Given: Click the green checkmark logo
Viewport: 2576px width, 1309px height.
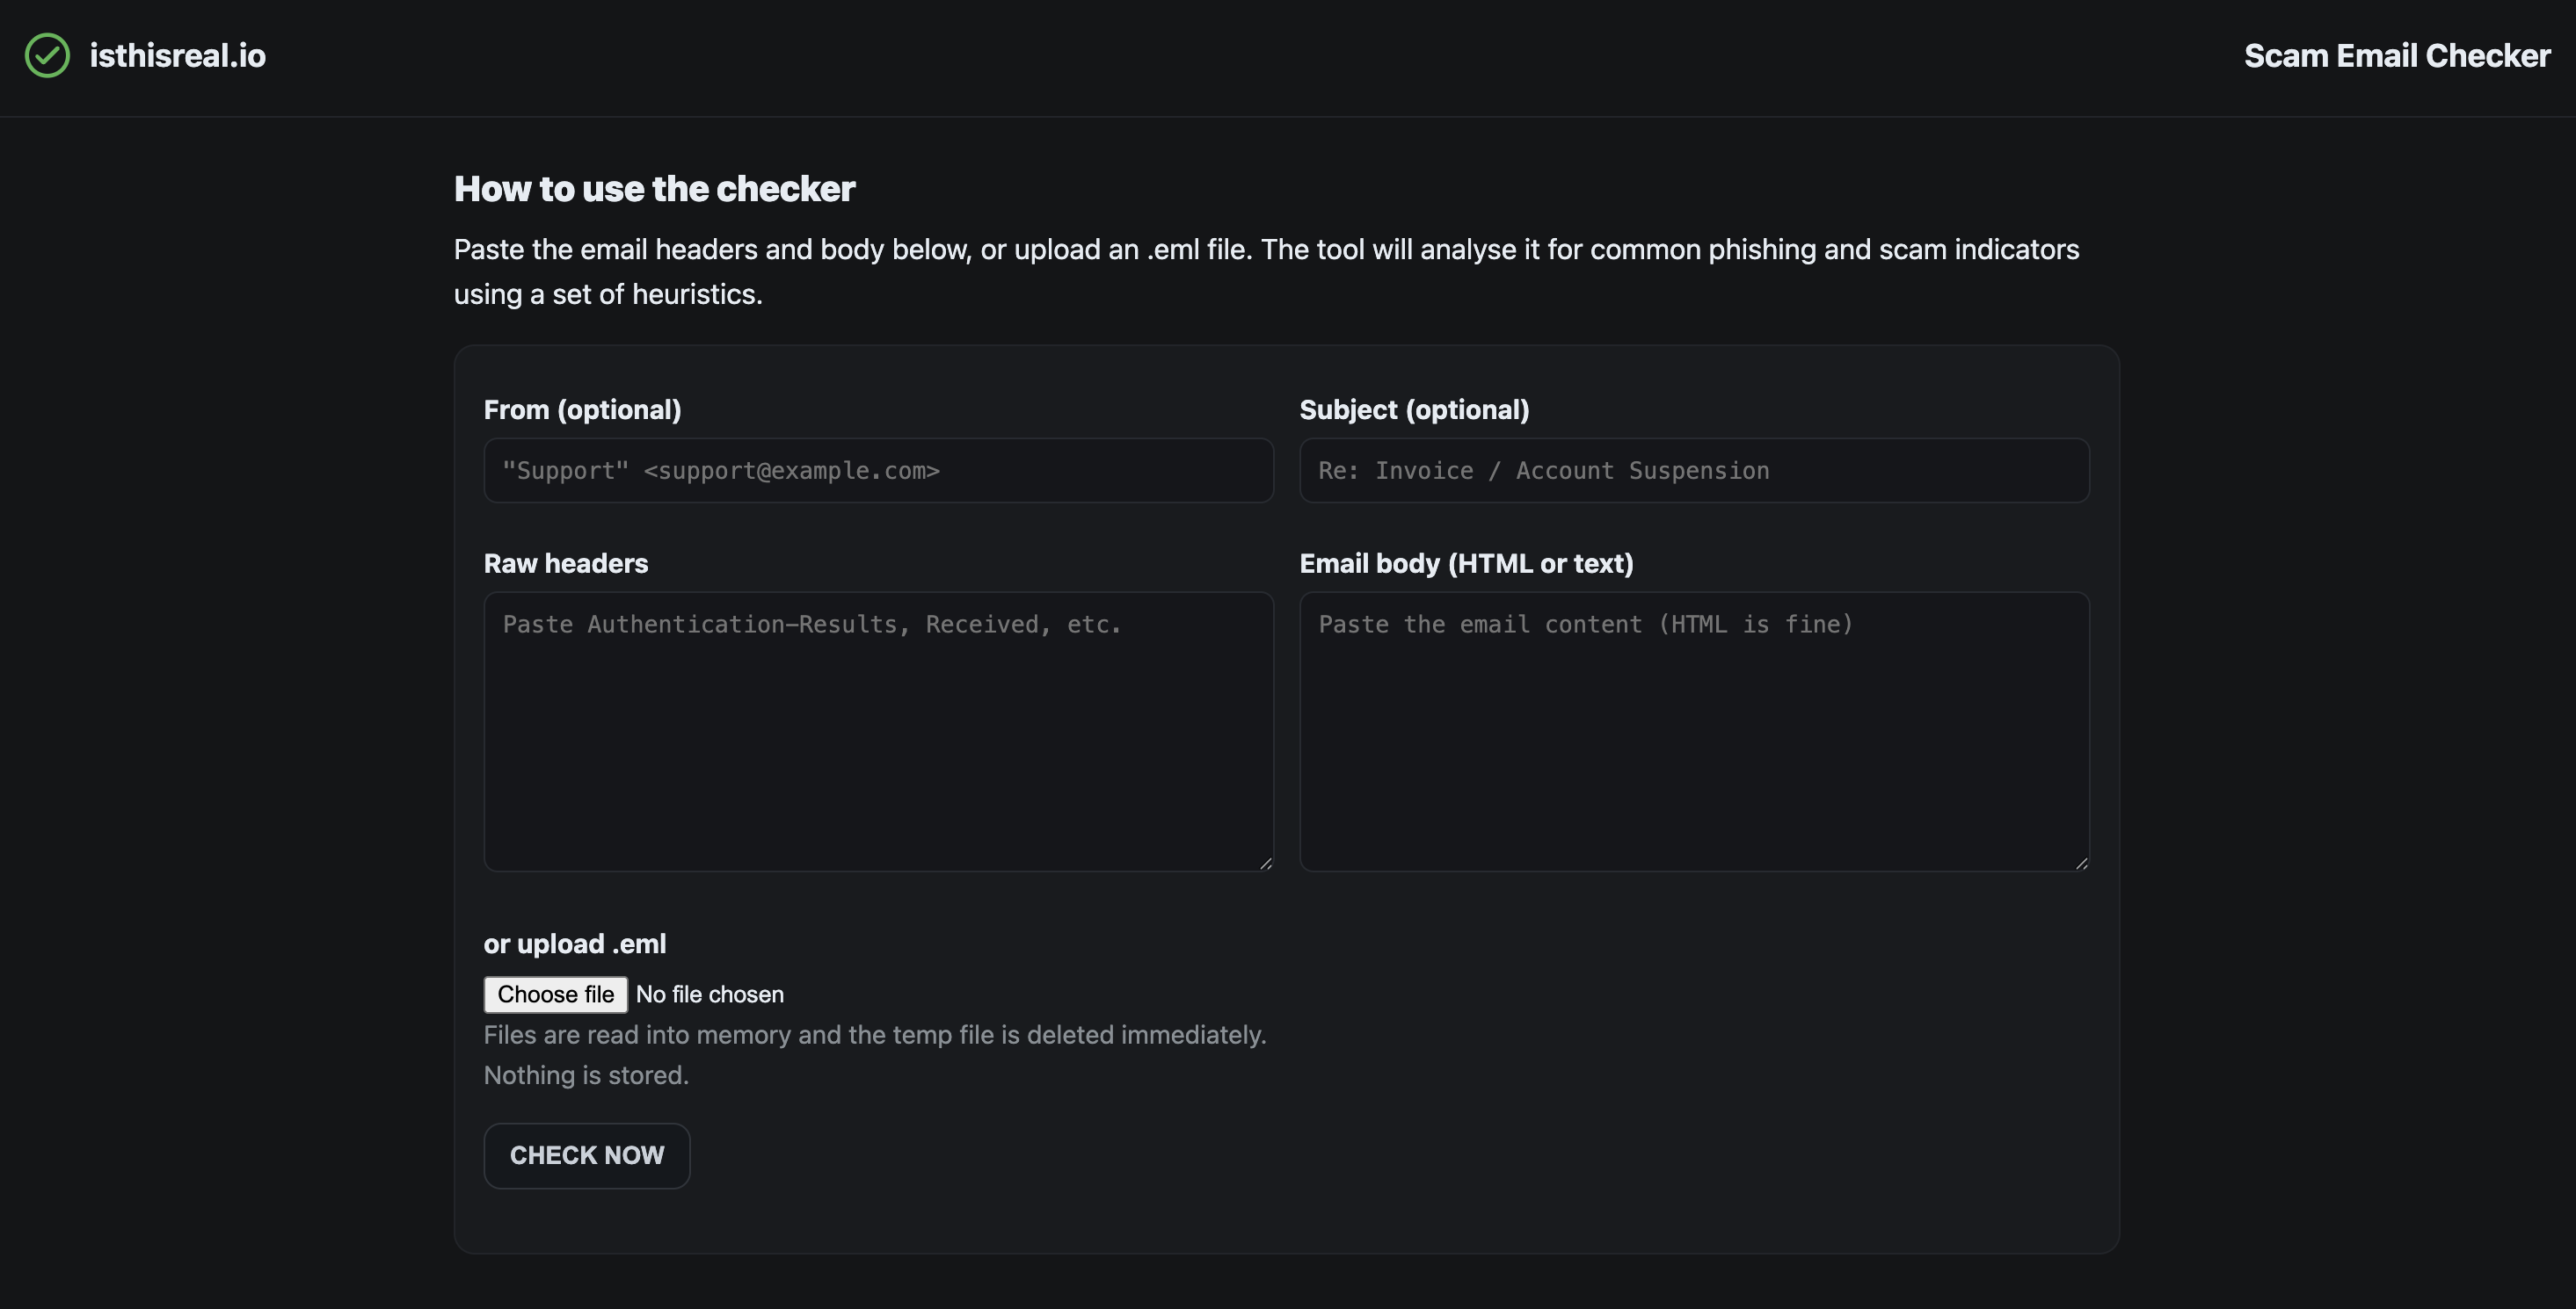Looking at the screenshot, I should click(46, 55).
